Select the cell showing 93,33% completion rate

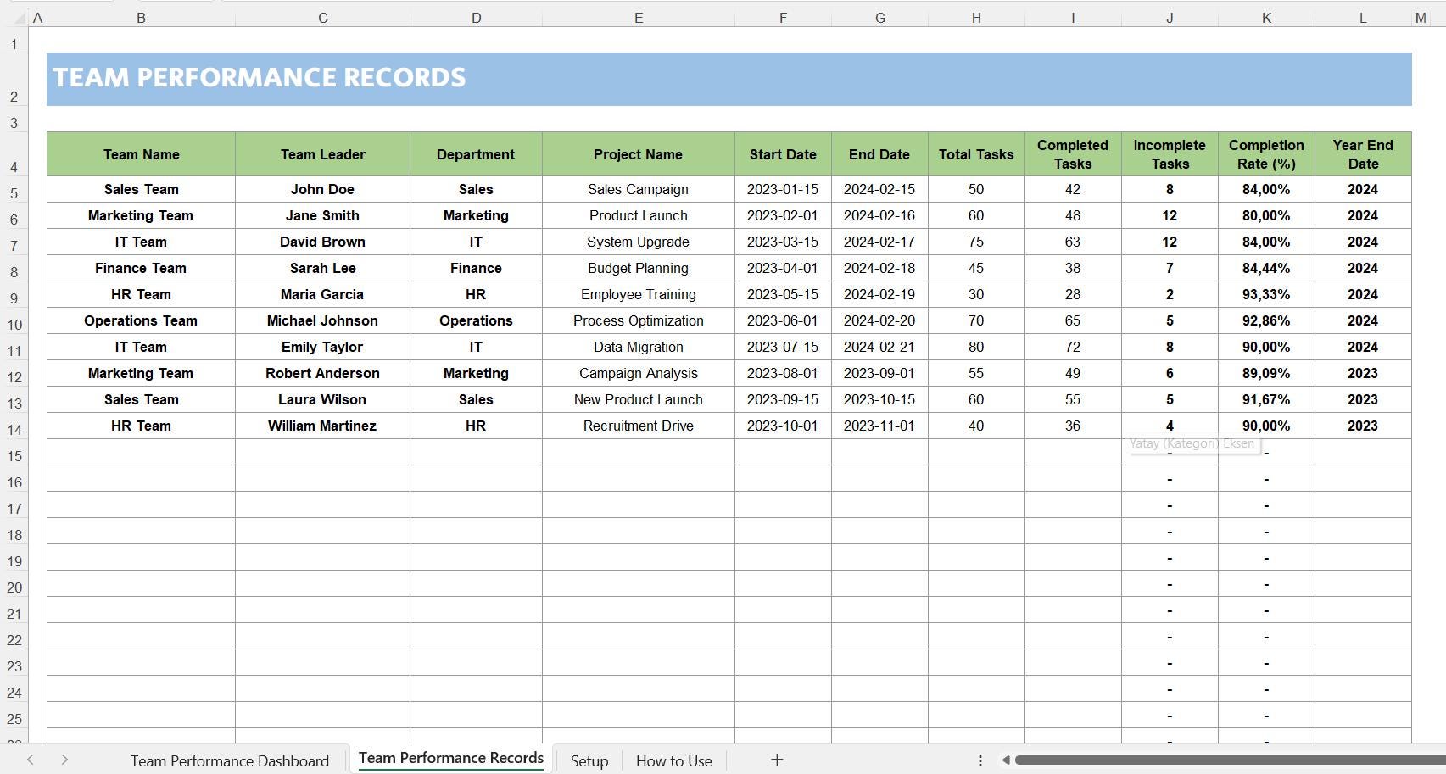[x=1266, y=294]
